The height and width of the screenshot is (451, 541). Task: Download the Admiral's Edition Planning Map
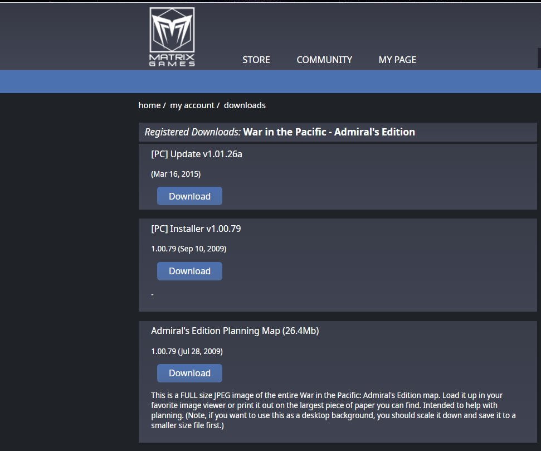189,373
